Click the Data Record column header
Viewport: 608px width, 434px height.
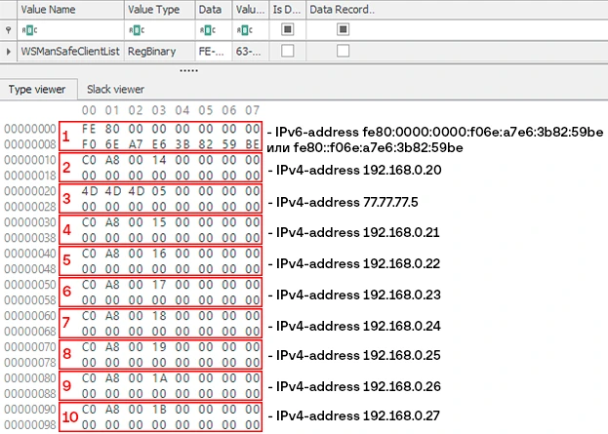pos(342,9)
